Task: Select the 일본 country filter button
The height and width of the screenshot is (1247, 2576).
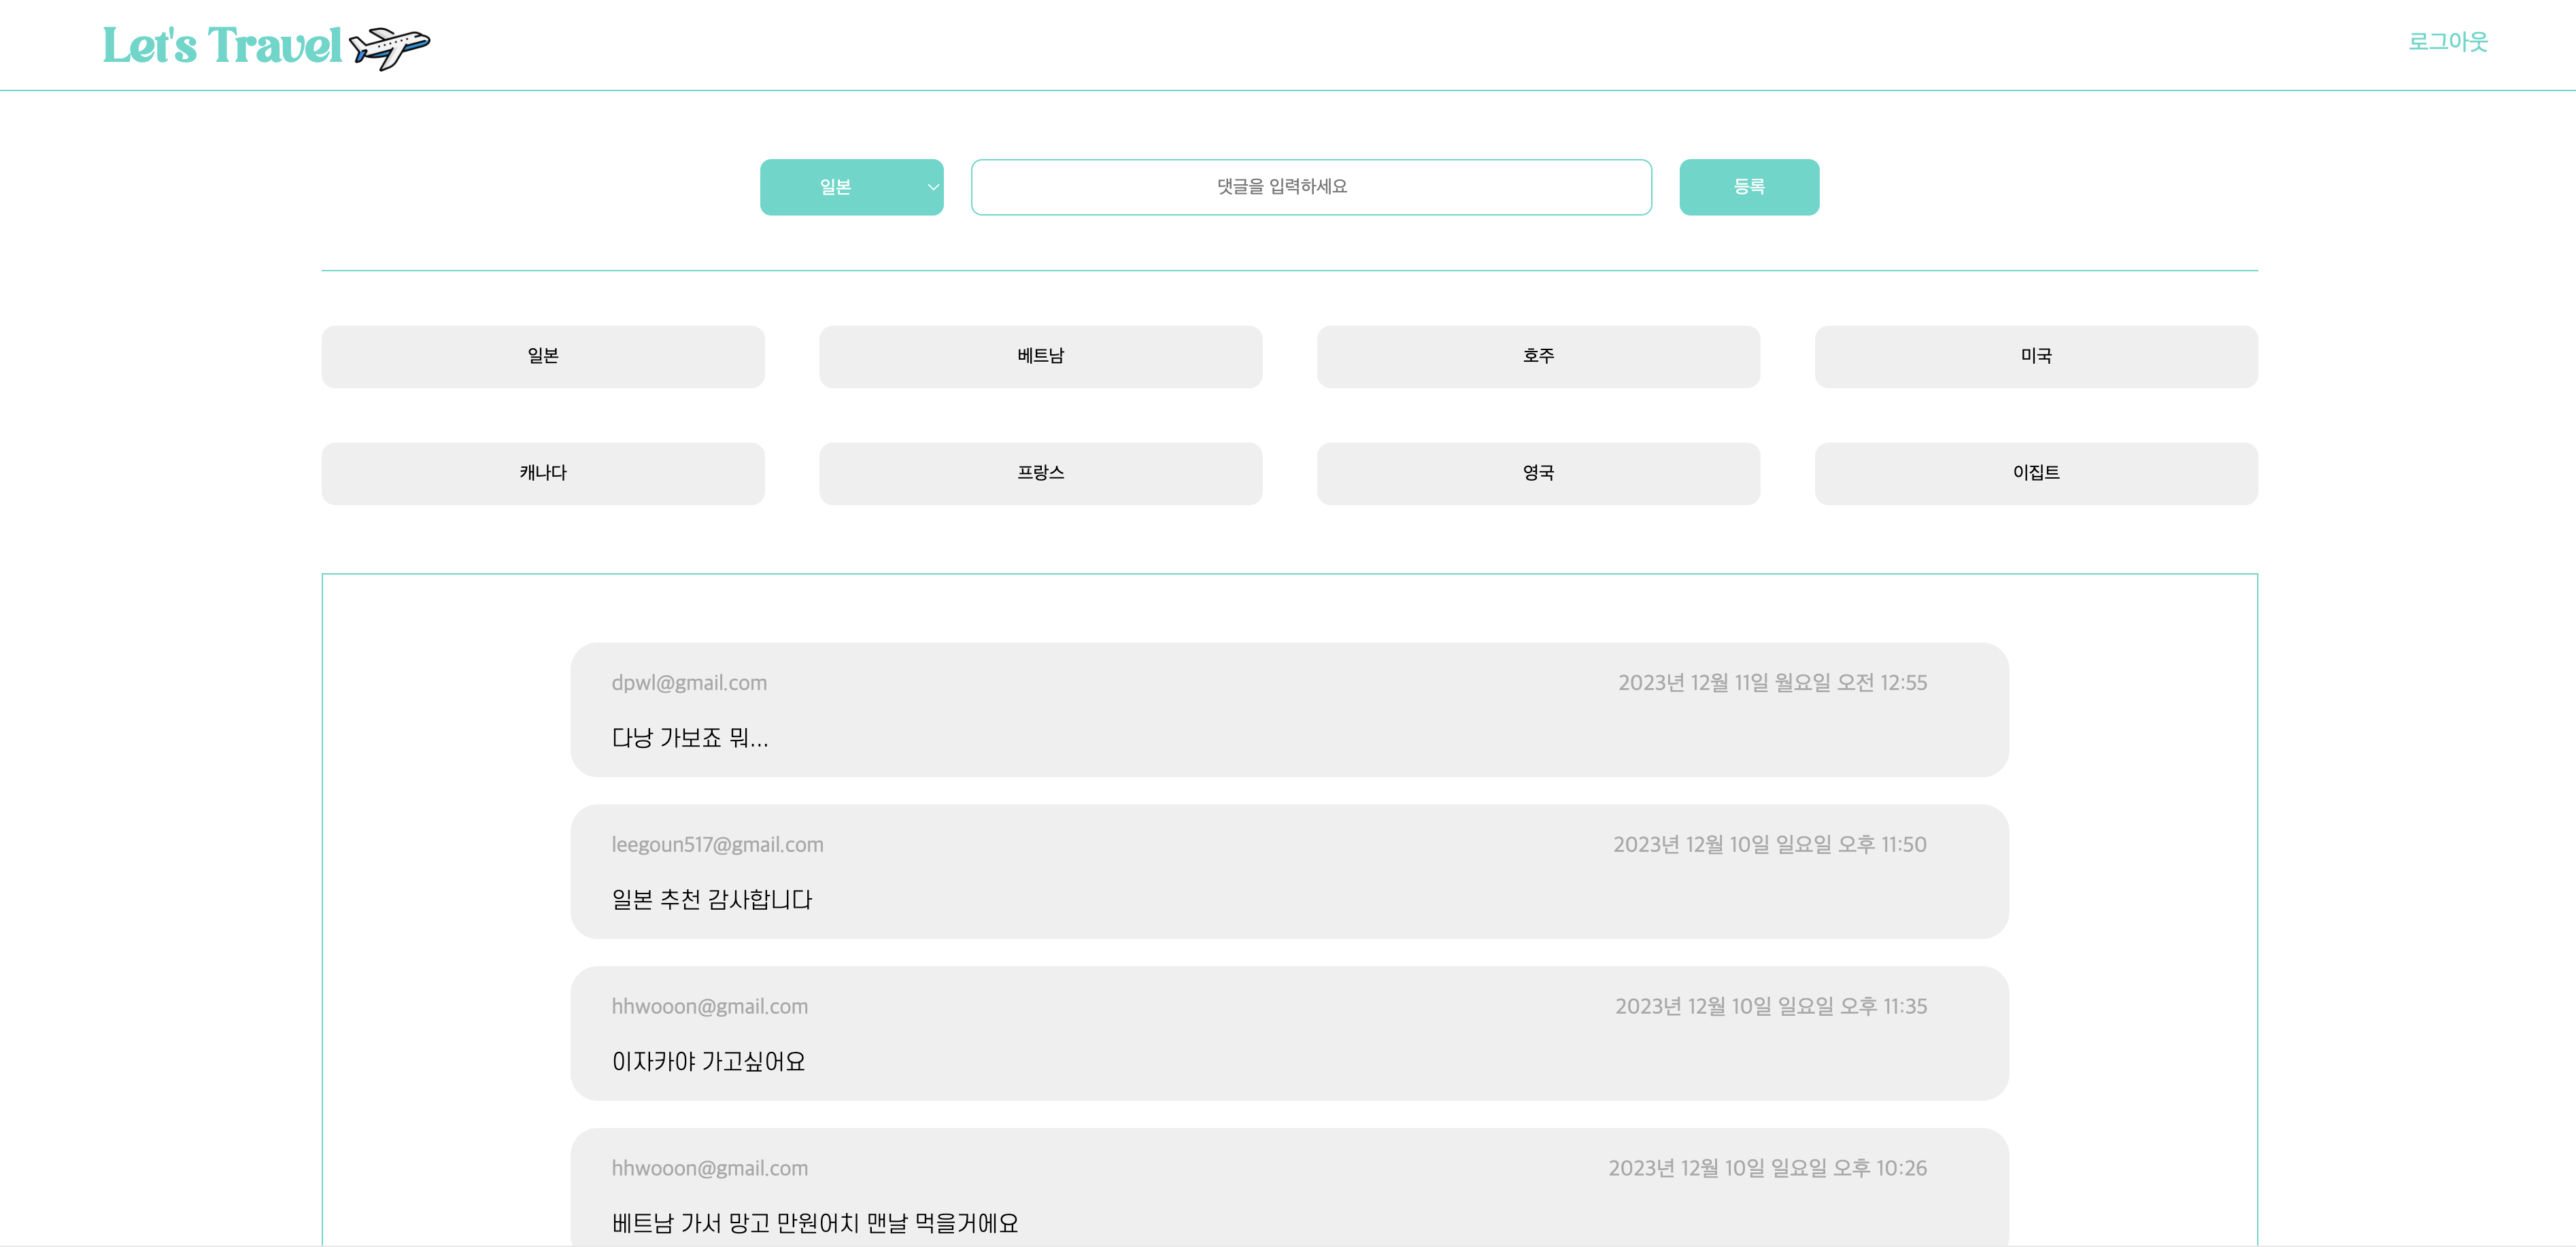Action: coord(542,356)
